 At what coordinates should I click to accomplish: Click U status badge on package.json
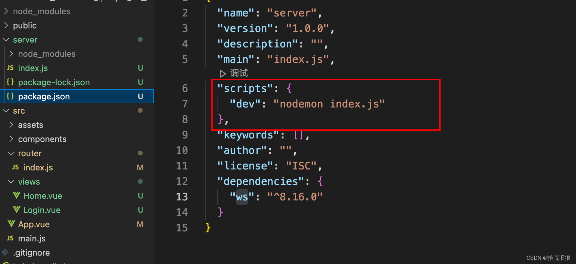pyautogui.click(x=141, y=96)
